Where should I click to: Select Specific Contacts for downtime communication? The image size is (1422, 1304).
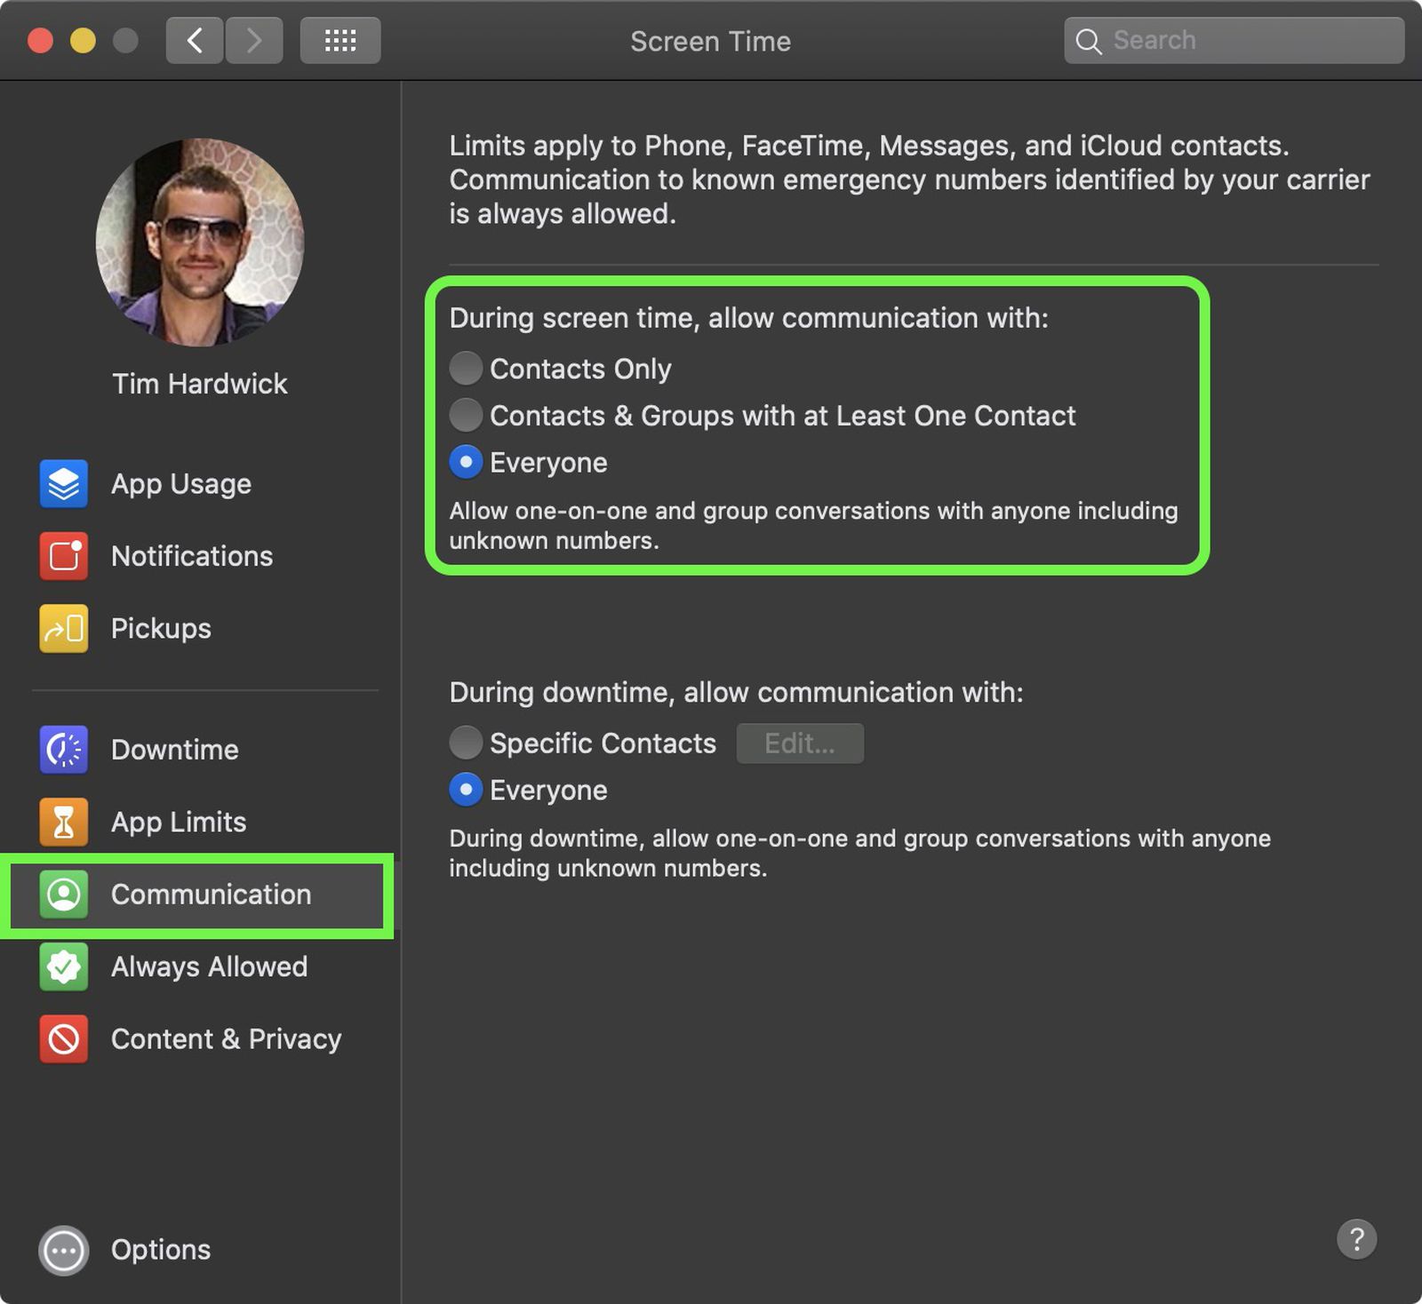466,743
